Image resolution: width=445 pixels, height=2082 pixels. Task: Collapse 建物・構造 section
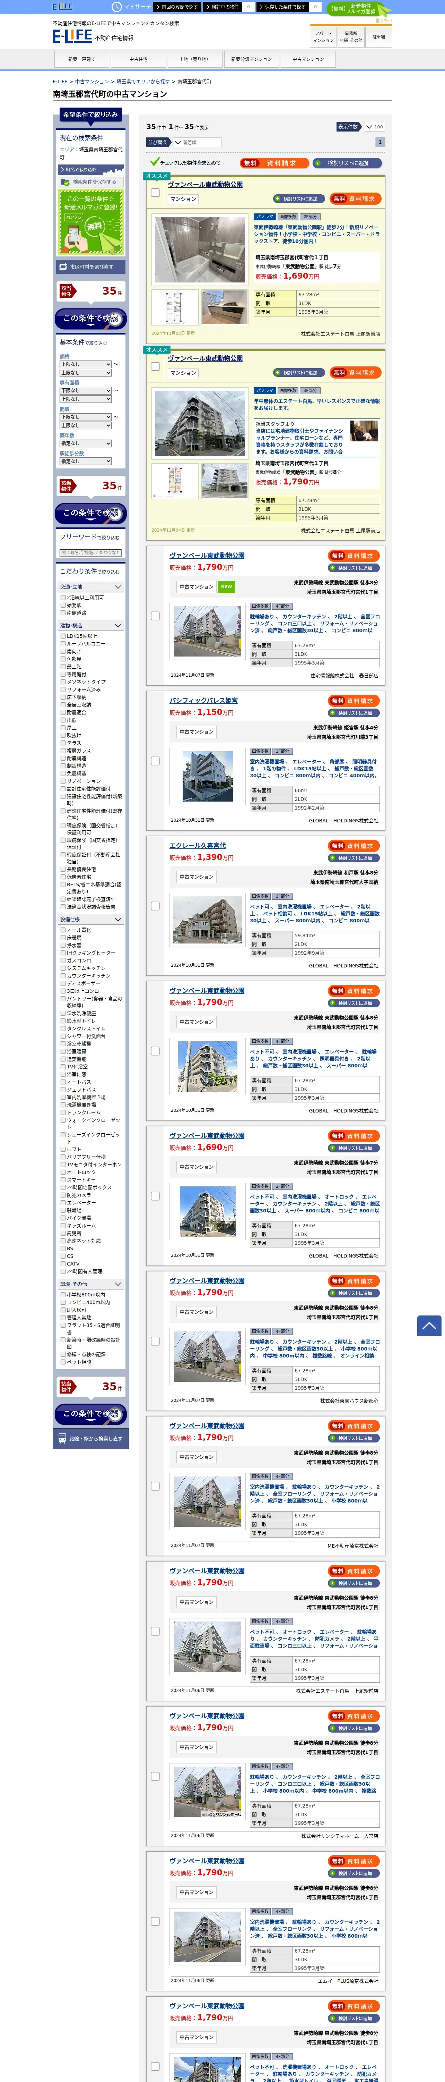click(x=90, y=626)
